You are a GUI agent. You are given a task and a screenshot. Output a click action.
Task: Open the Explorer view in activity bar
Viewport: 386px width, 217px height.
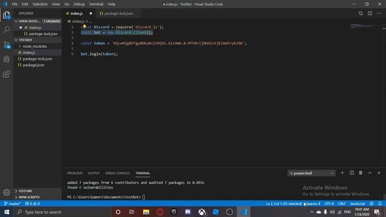pos(7,15)
